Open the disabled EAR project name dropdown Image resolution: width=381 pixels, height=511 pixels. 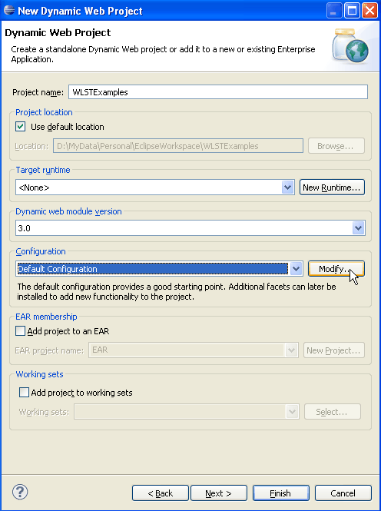291,350
